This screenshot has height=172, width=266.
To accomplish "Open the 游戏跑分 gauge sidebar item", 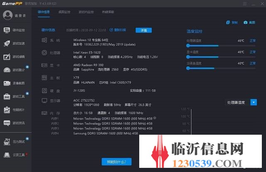I will [15, 70].
